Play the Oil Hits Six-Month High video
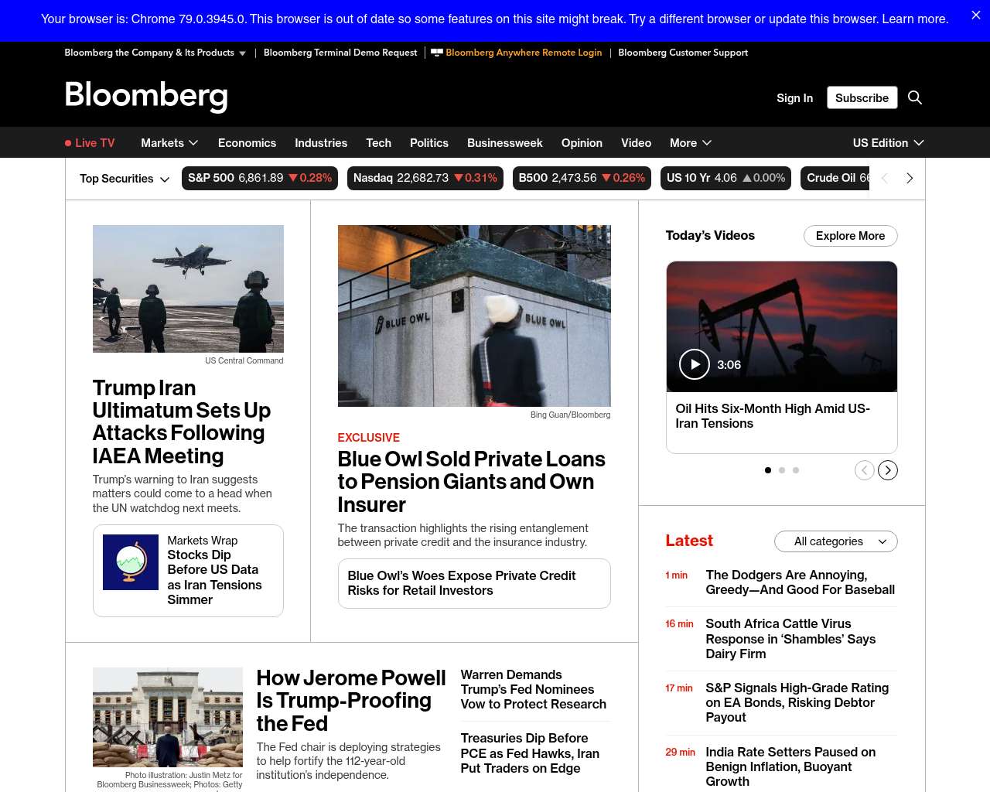 pos(695,364)
